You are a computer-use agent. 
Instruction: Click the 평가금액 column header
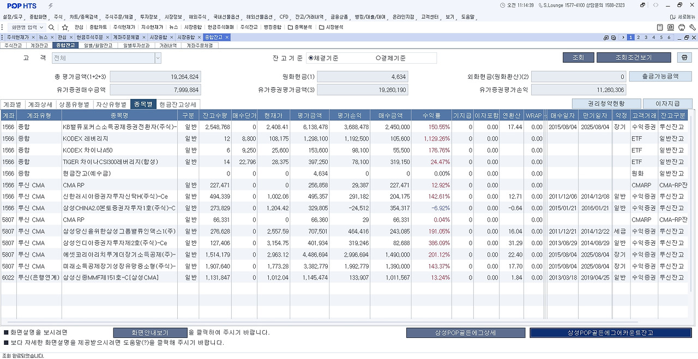point(310,115)
